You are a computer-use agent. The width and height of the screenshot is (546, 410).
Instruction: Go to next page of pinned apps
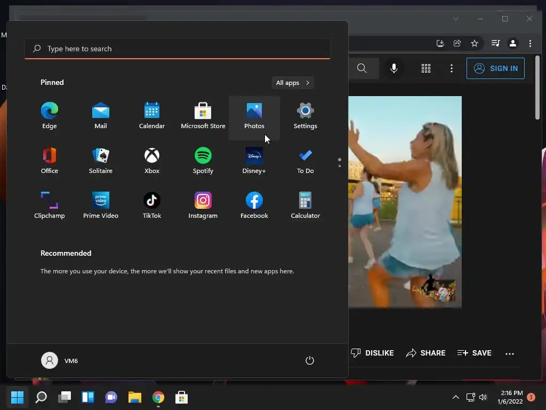[340, 166]
